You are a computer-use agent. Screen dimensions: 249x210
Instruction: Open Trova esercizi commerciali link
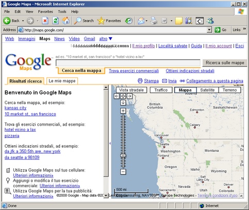point(134,71)
